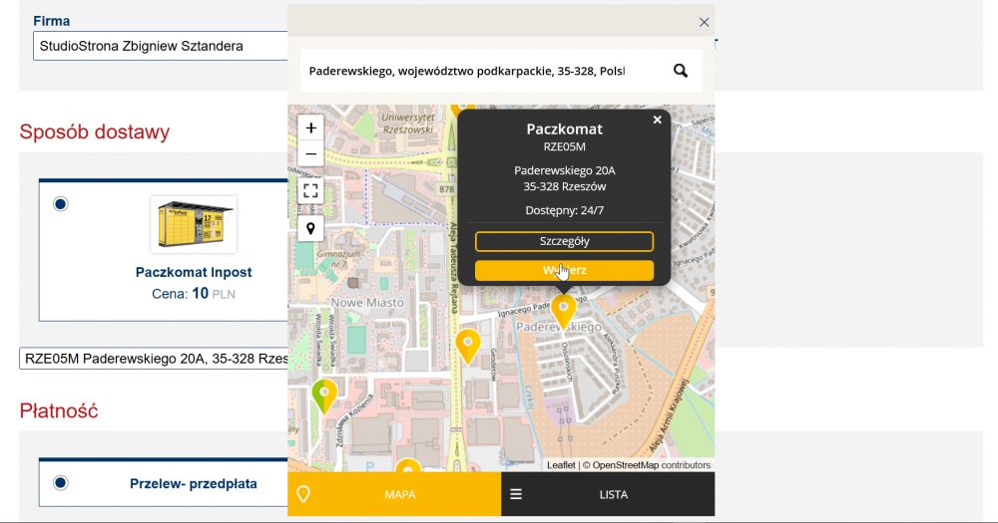Click the selected paczkomat address field

pos(154,359)
